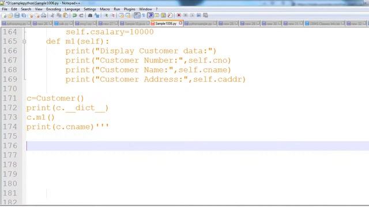Switch to the DBMS Classes Info tab
This screenshot has height=207, width=369.
click(x=325, y=24)
